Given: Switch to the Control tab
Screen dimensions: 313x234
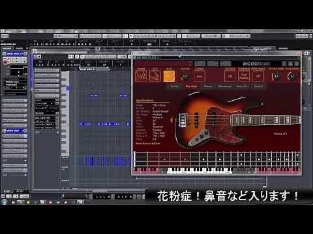Looking at the screenshot, I should tap(258, 86).
